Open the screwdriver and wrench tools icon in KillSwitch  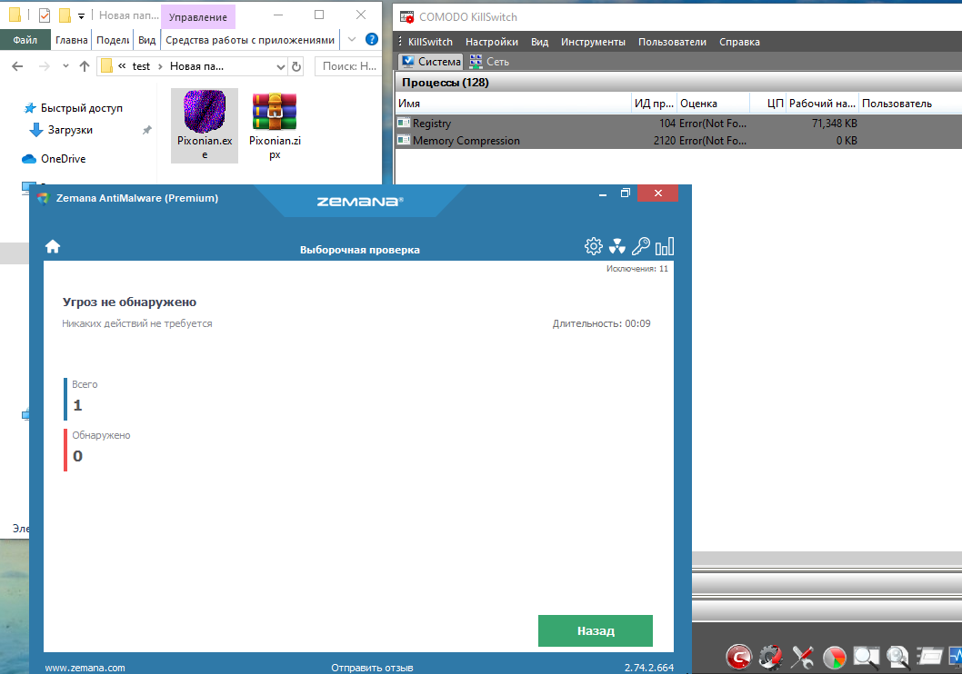point(803,658)
